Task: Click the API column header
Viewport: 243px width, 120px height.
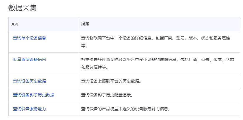Action: coord(15,24)
